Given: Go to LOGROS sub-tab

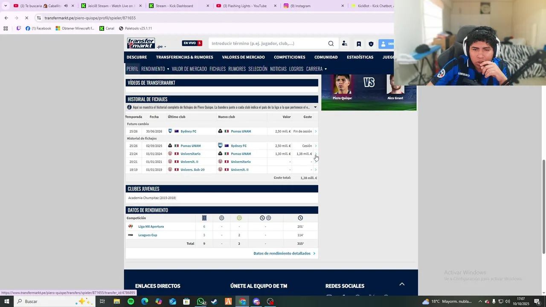Looking at the screenshot, I should pos(296,69).
